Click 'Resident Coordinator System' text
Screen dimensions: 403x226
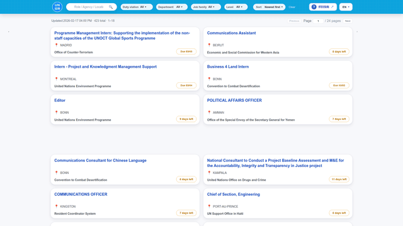click(x=75, y=213)
